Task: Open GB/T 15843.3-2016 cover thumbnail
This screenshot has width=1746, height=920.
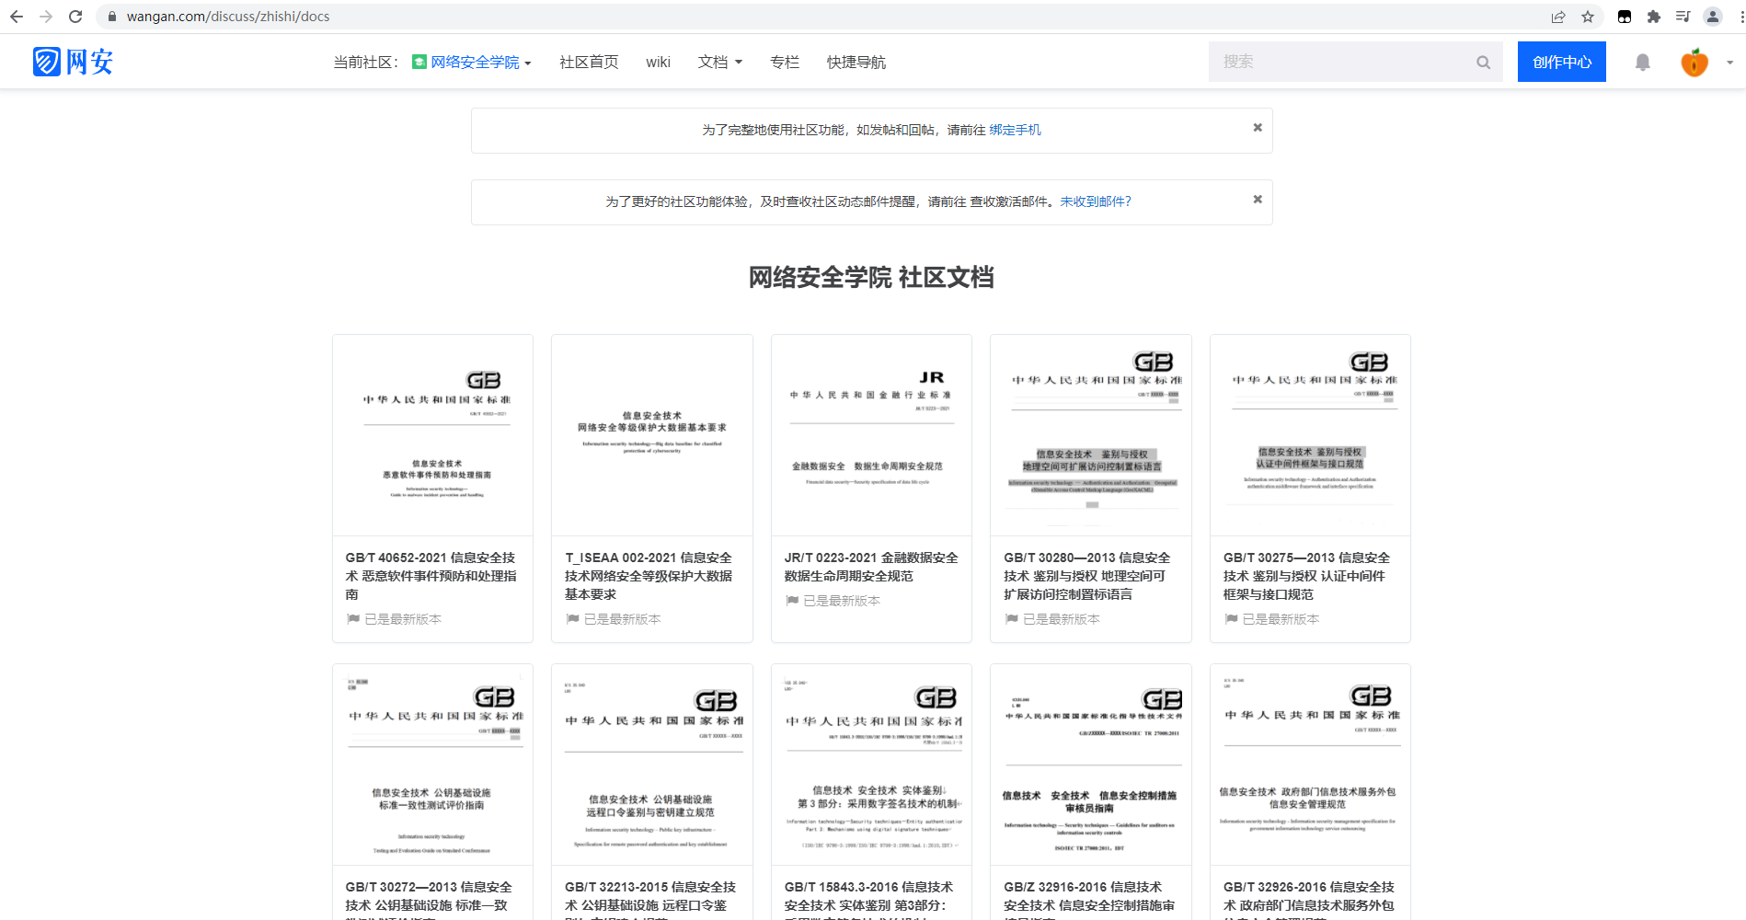Action: pyautogui.click(x=871, y=765)
